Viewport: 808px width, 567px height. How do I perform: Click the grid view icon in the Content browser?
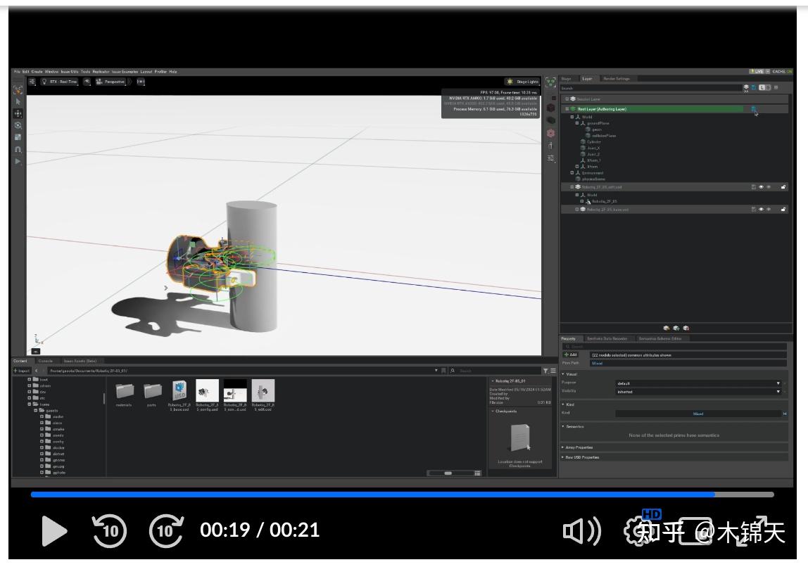[477, 473]
